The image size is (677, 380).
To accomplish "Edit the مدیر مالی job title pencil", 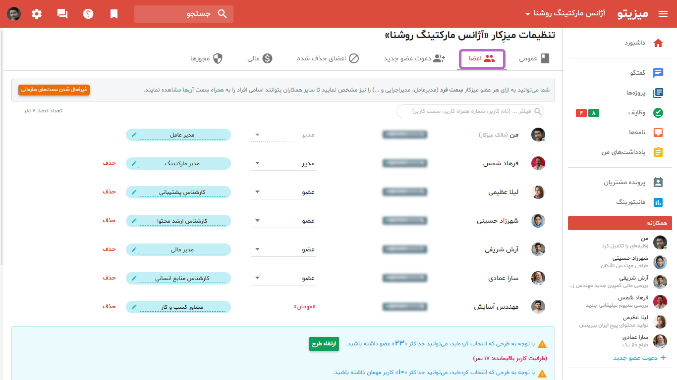I will (x=134, y=249).
